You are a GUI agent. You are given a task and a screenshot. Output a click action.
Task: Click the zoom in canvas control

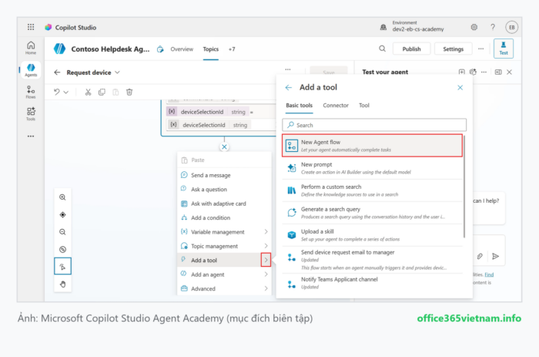(x=62, y=197)
